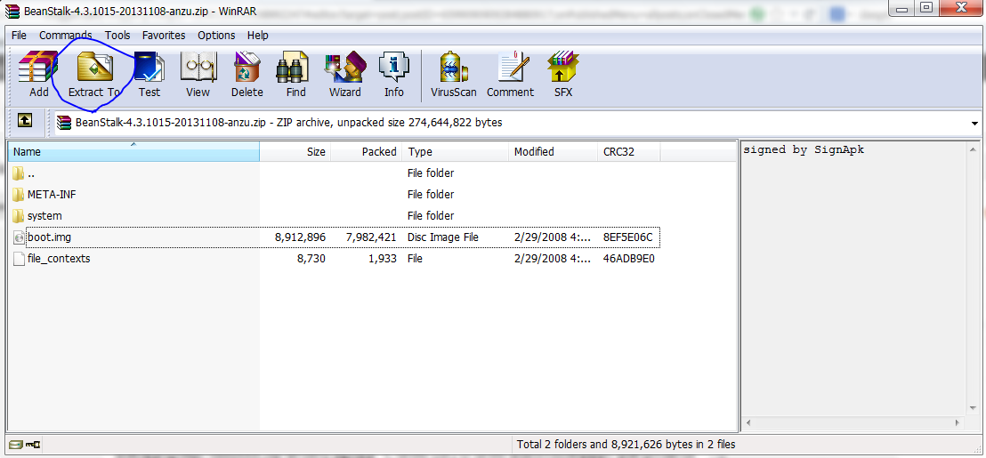Select the system folder name
Screen dimensions: 986x458
pos(44,215)
